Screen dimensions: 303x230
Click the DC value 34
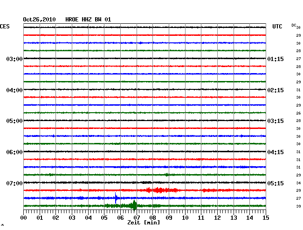[x=298, y=183]
